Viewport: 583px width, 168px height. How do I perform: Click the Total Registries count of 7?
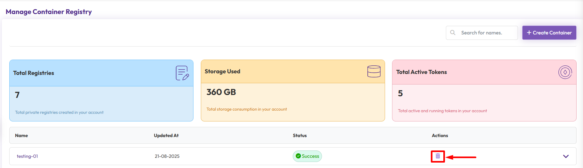point(17,95)
